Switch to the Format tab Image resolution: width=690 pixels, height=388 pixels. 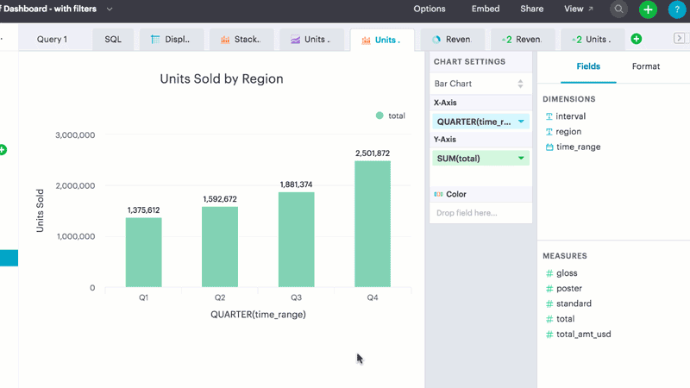pyautogui.click(x=645, y=66)
